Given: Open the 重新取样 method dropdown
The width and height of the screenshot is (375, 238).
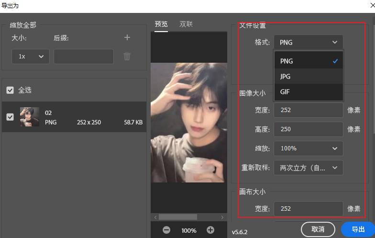Looking at the screenshot, I should (308, 168).
